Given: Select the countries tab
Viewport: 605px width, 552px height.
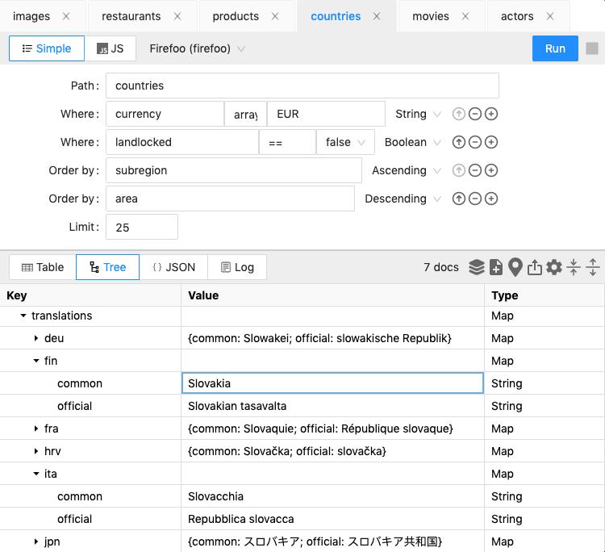Looking at the screenshot, I should pos(336,16).
